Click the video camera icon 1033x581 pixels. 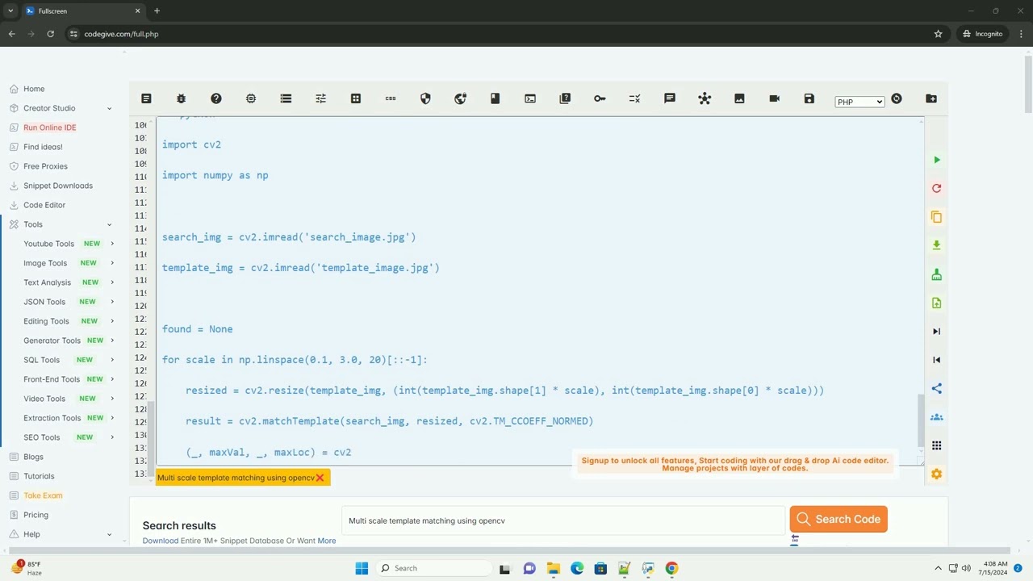(775, 98)
